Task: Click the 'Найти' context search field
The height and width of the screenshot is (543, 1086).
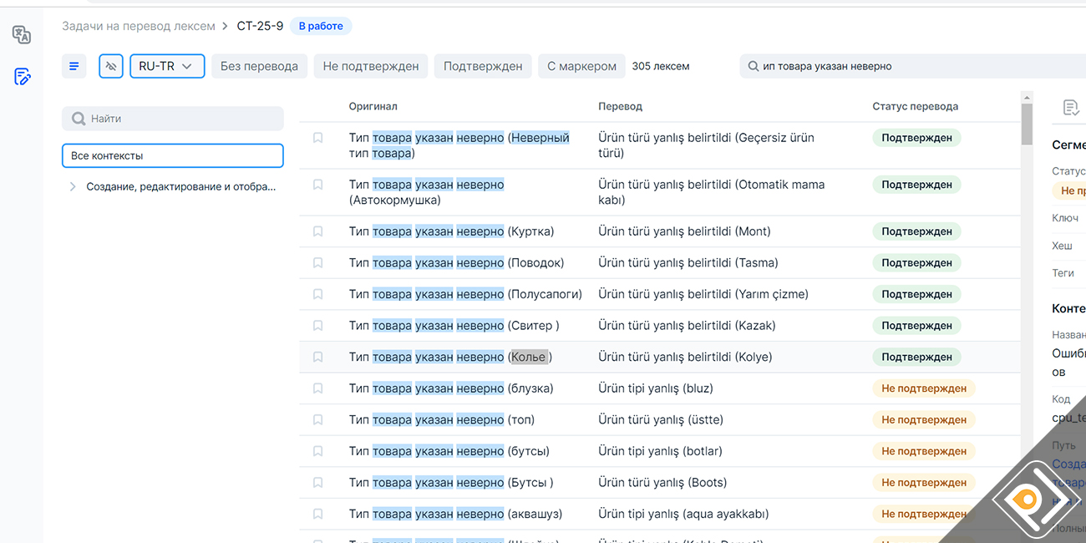Action: [173, 119]
